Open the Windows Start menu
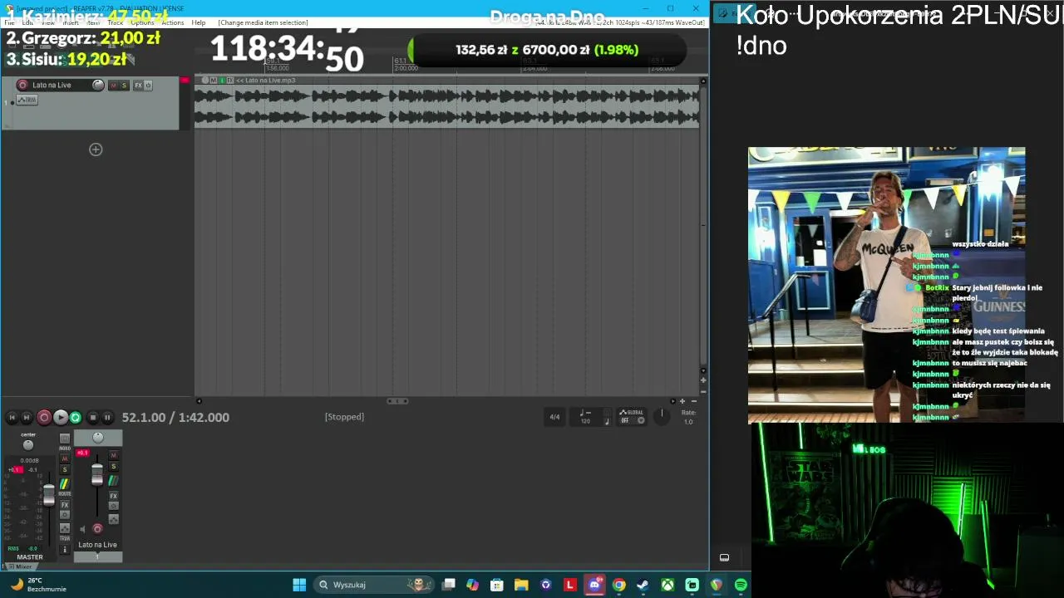Viewport: 1064px width, 598px height. [299, 585]
